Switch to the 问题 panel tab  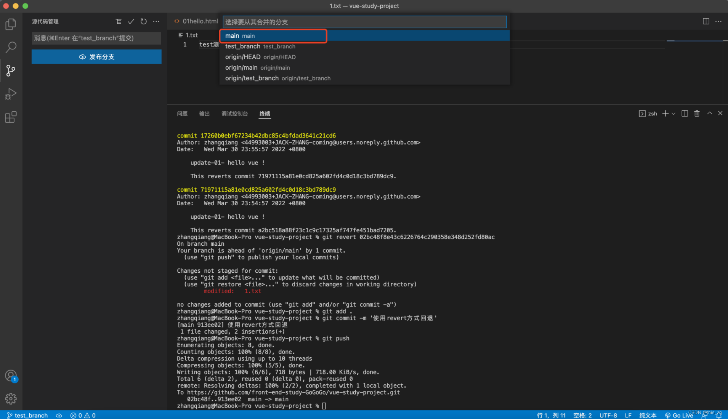point(182,114)
